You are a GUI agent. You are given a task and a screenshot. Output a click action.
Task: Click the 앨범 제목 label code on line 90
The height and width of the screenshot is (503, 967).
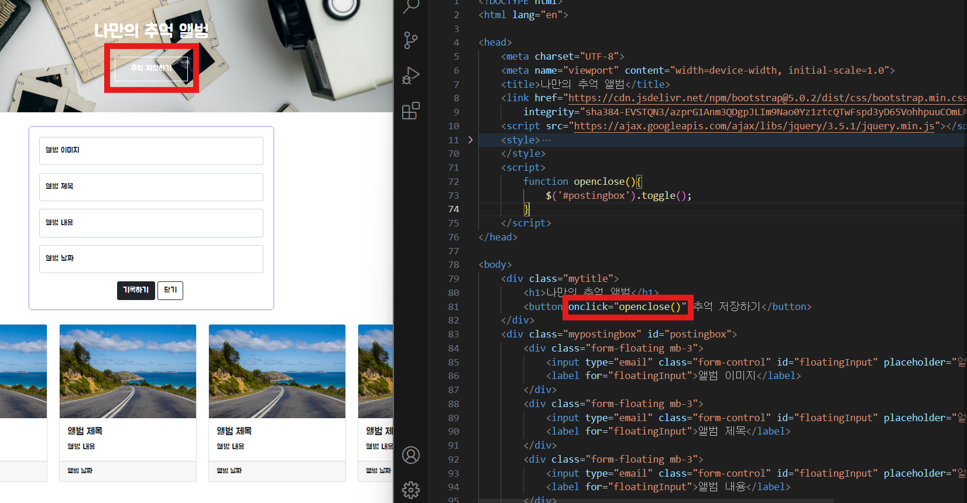click(668, 431)
